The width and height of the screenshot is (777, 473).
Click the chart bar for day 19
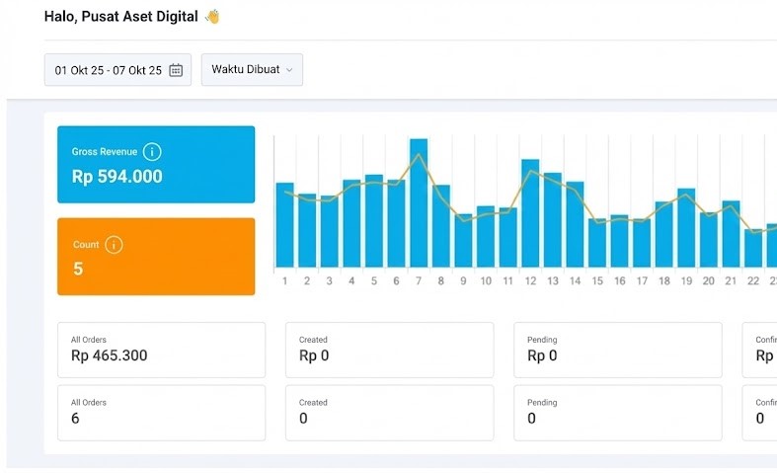coord(663,234)
